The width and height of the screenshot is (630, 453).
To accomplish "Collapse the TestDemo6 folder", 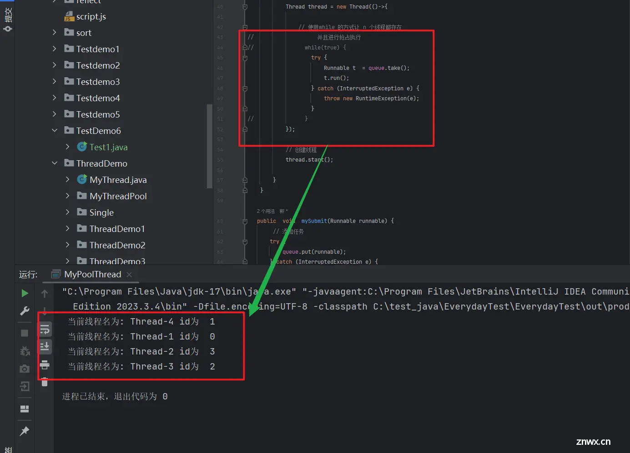I will pyautogui.click(x=55, y=130).
